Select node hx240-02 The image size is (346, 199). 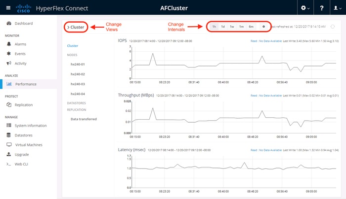(78, 74)
